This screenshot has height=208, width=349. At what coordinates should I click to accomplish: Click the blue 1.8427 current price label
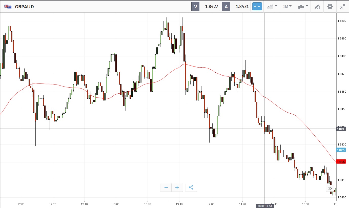[341, 150]
